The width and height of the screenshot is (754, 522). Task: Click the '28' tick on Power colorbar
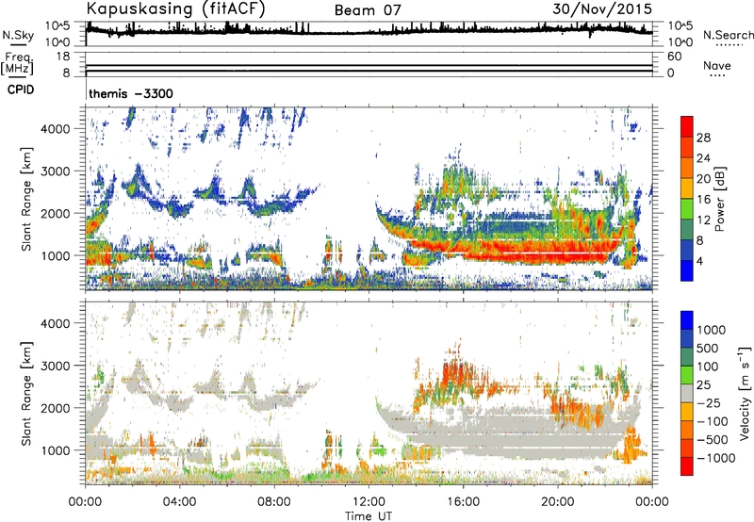tap(703, 138)
